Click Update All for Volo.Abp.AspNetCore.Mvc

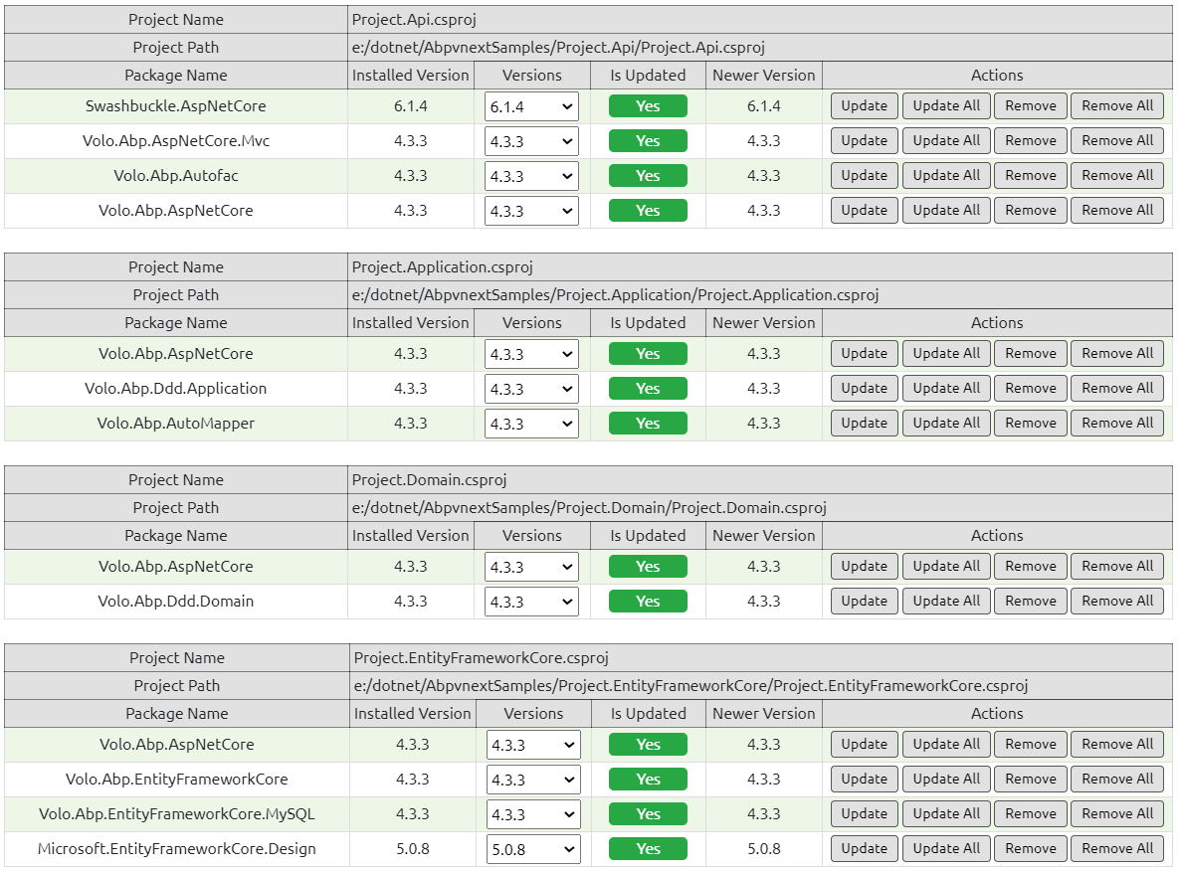[x=946, y=141]
